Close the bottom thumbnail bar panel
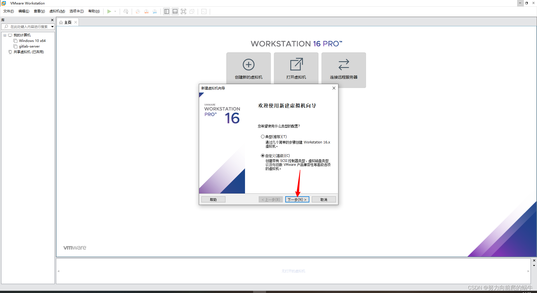The image size is (537, 293). (x=534, y=260)
